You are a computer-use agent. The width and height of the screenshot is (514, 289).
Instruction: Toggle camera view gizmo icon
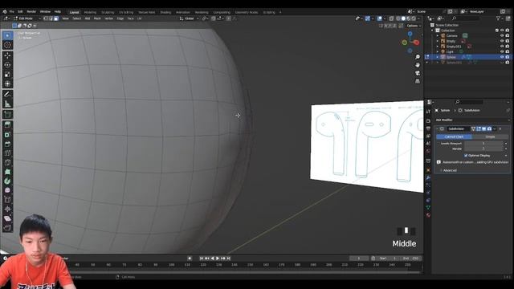[x=418, y=73]
